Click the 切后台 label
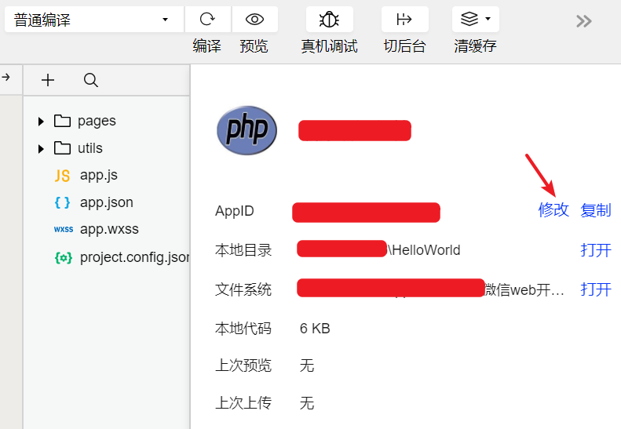Image resolution: width=621 pixels, height=429 pixels. coord(404,46)
